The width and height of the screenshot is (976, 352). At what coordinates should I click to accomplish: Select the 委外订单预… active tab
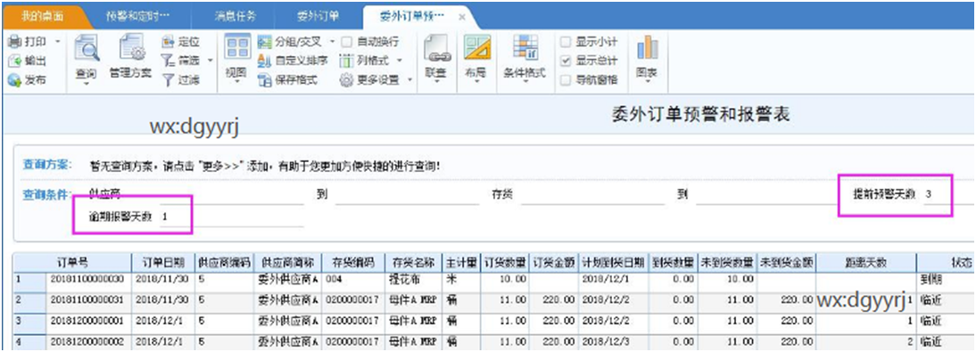tap(412, 17)
